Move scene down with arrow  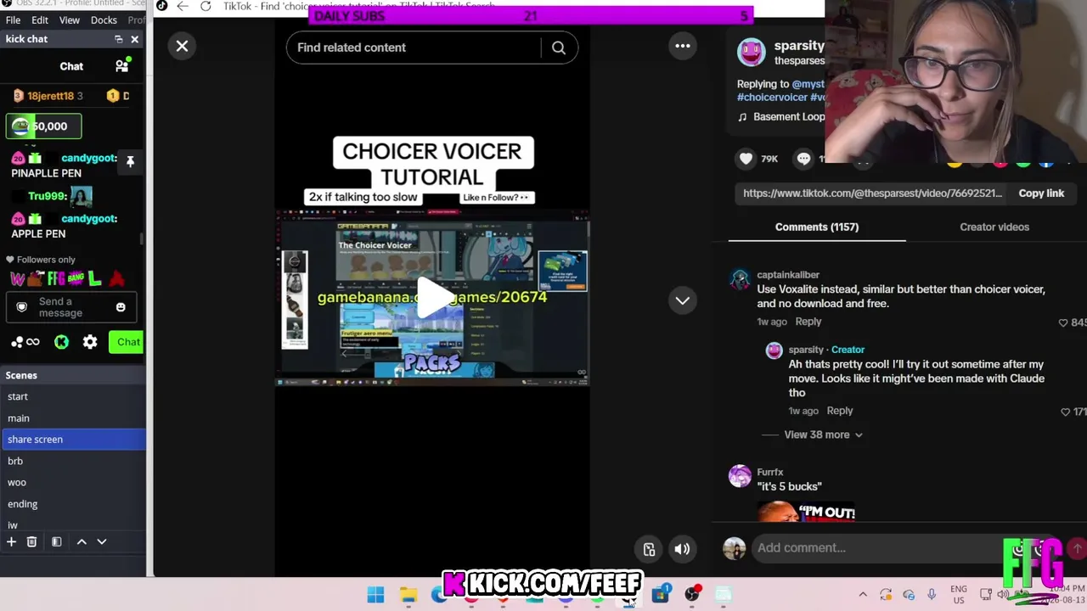pyautogui.click(x=102, y=542)
